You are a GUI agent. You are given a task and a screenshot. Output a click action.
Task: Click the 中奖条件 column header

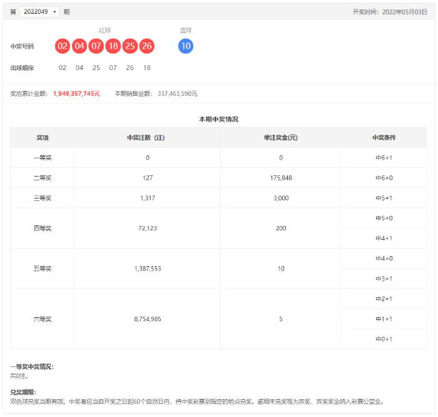[x=384, y=138]
